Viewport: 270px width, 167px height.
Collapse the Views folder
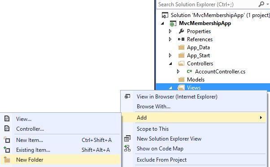pyautogui.click(x=170, y=88)
